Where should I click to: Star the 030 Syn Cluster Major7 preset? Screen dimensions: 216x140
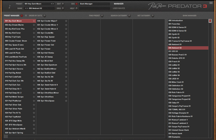pyautogui.click(x=66, y=21)
